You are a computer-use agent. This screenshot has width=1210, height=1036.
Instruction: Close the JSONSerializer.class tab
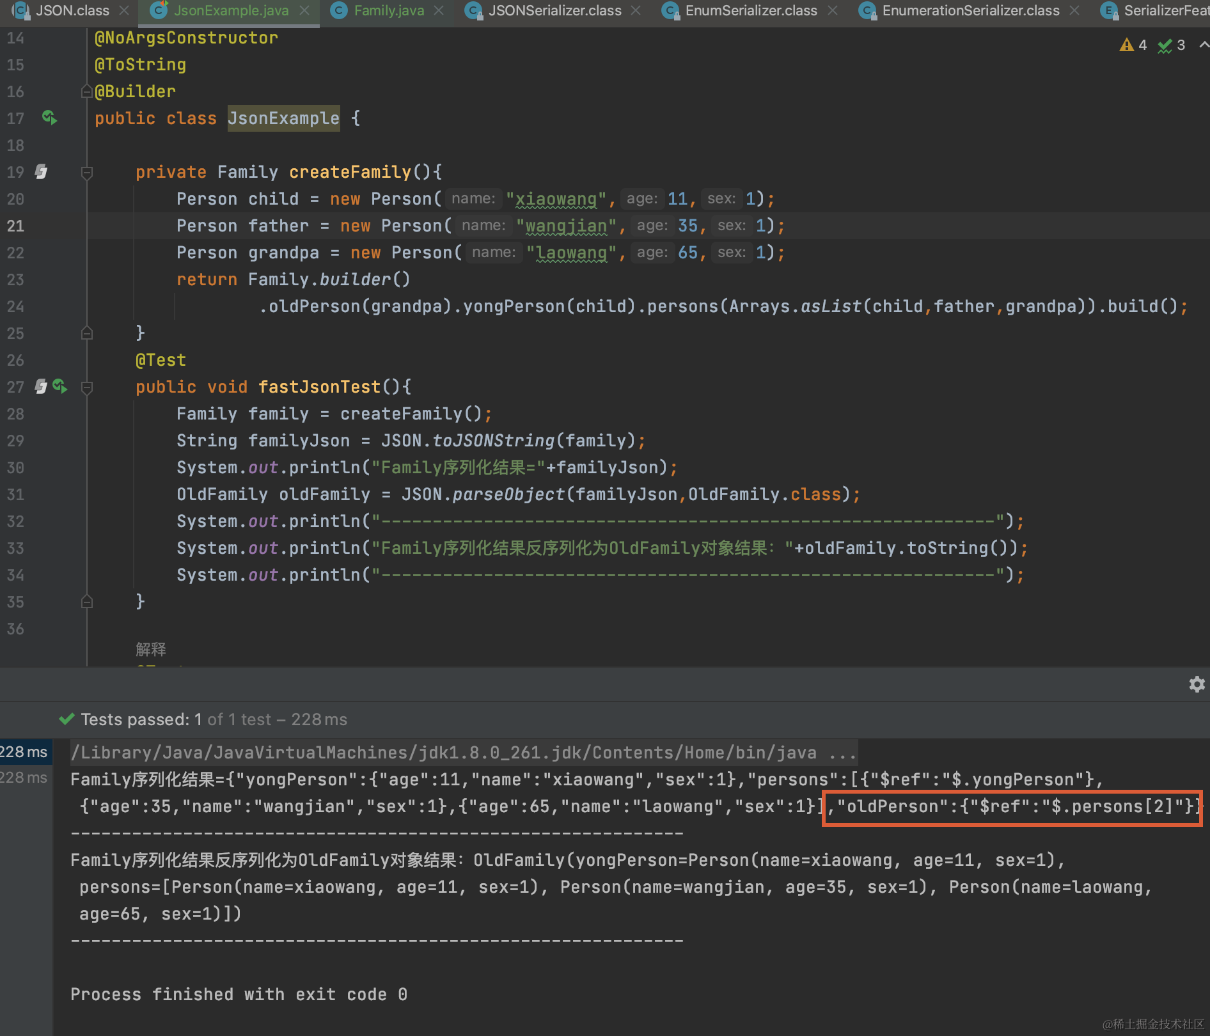click(636, 11)
